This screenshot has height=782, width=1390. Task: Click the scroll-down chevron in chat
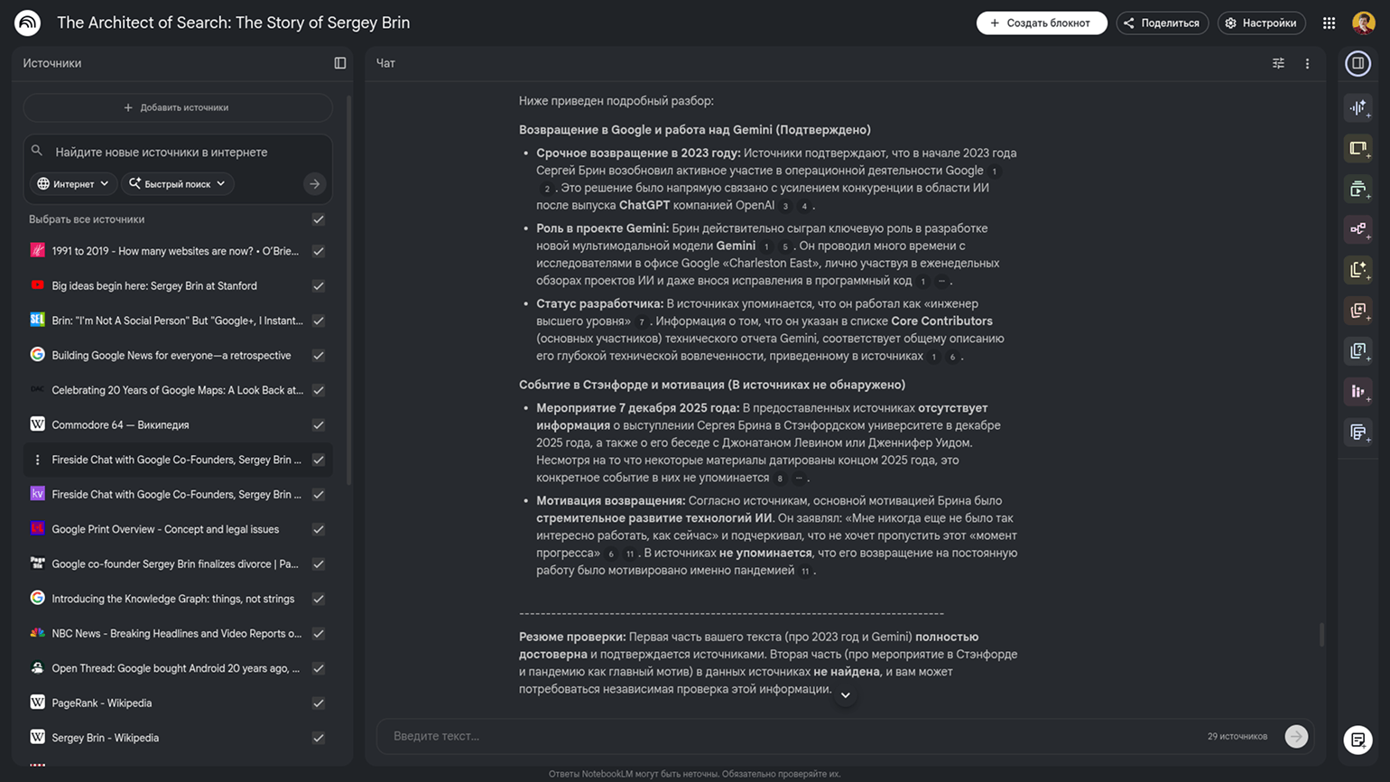pyautogui.click(x=845, y=695)
